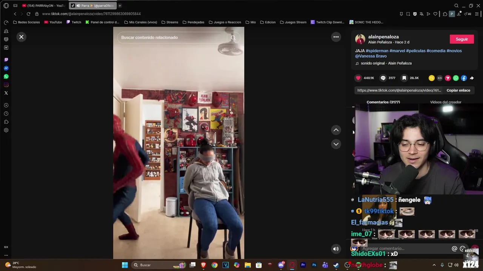
Task: Open the @Vanessa Bravo mention
Action: tap(371, 56)
